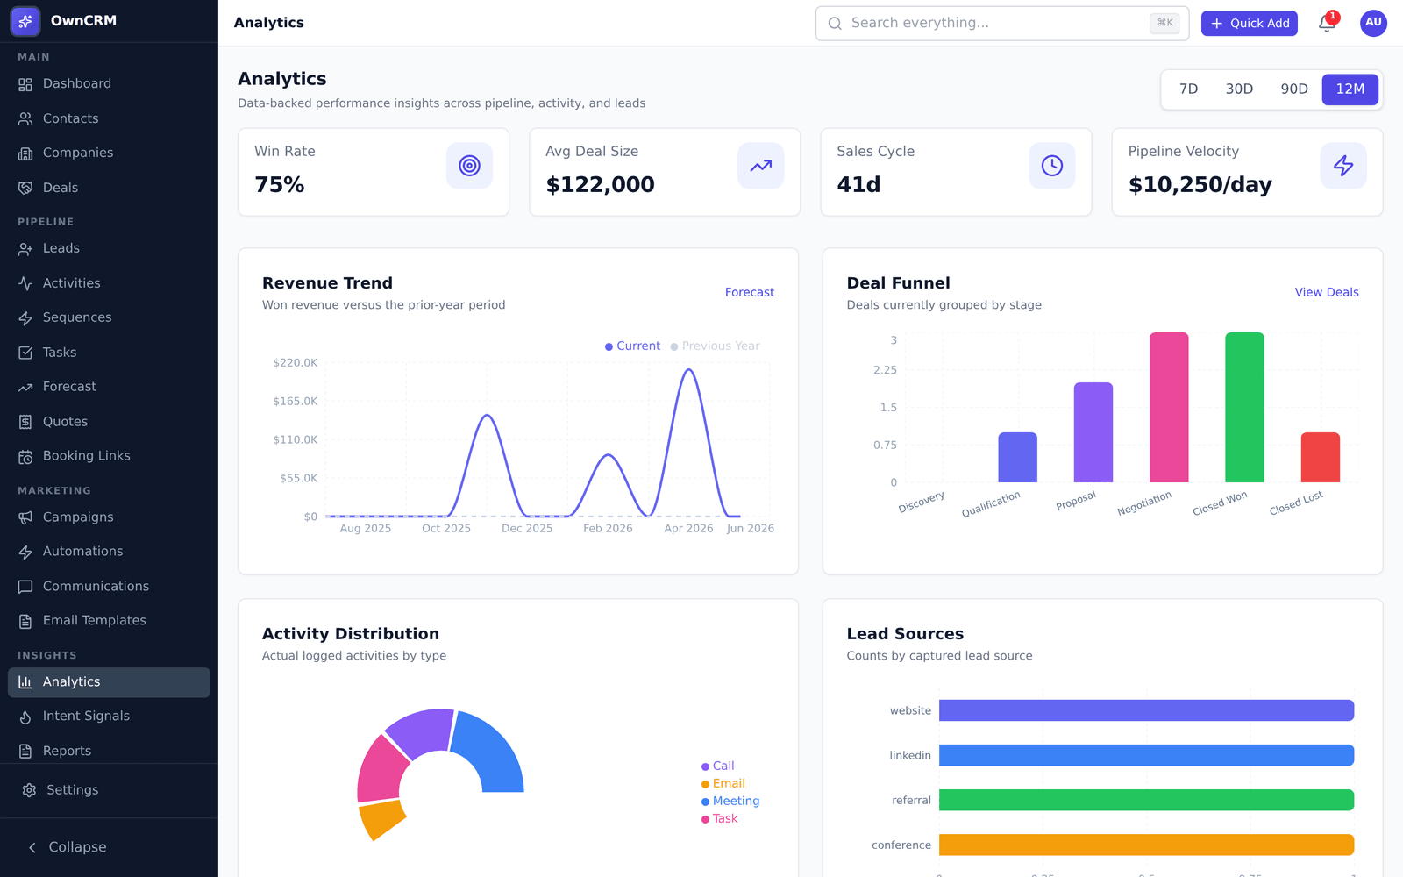Toggle the Current series legend
This screenshot has height=877, width=1403.
[632, 346]
